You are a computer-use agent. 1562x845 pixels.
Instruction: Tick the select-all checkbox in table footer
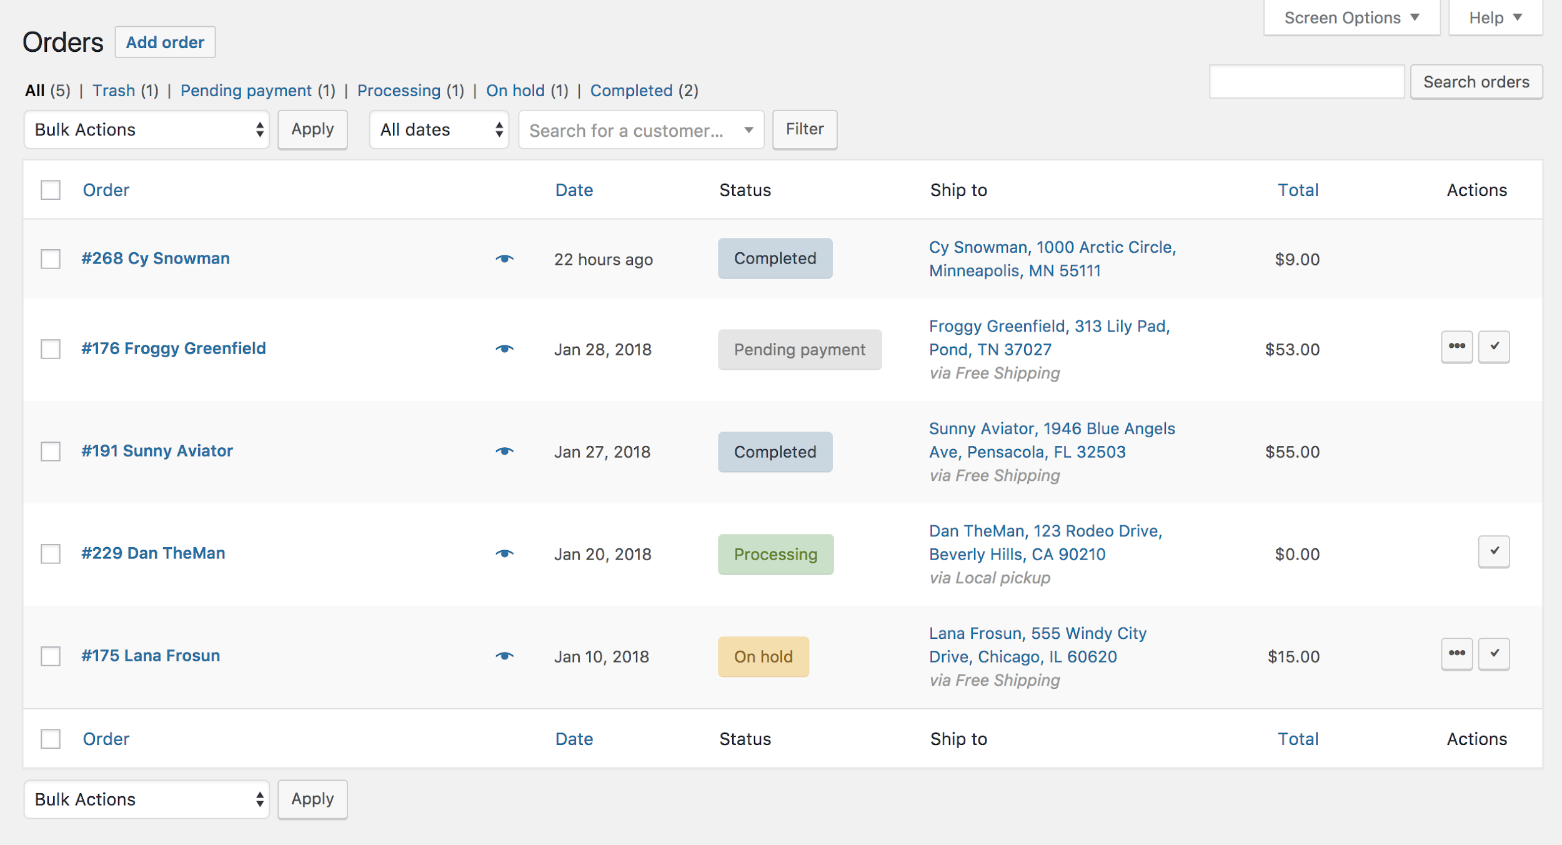(x=51, y=739)
